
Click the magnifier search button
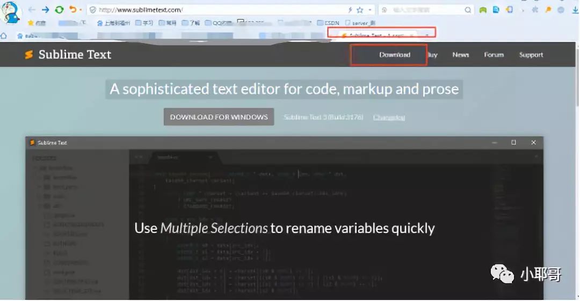pyautogui.click(x=468, y=10)
